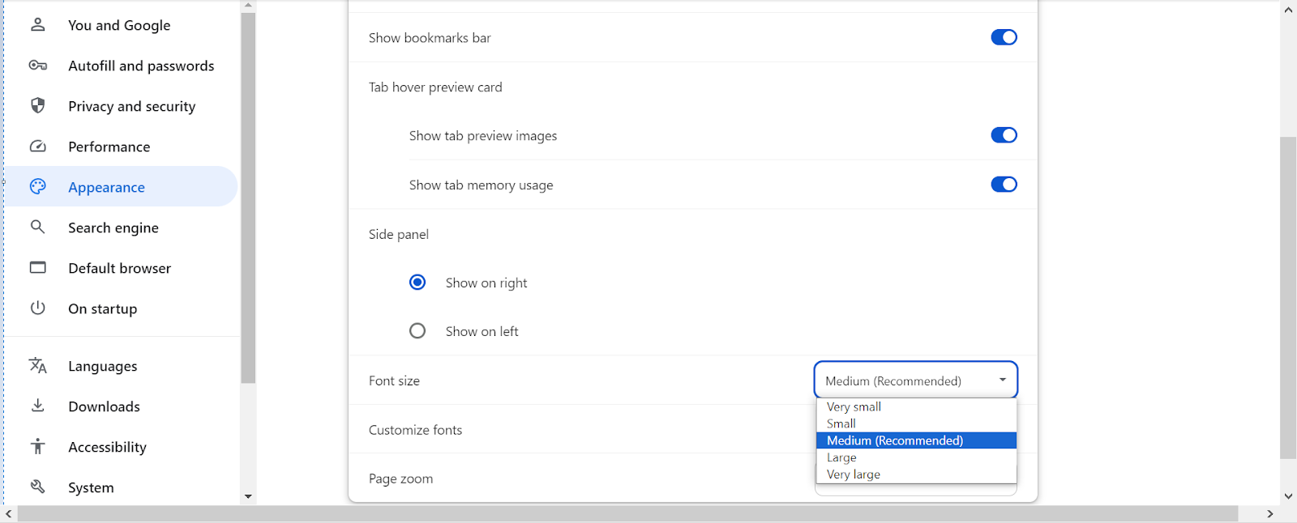Viewport: 1297px width, 523px height.
Task: Click the horizontal scrollbar thumb
Action: point(627,514)
